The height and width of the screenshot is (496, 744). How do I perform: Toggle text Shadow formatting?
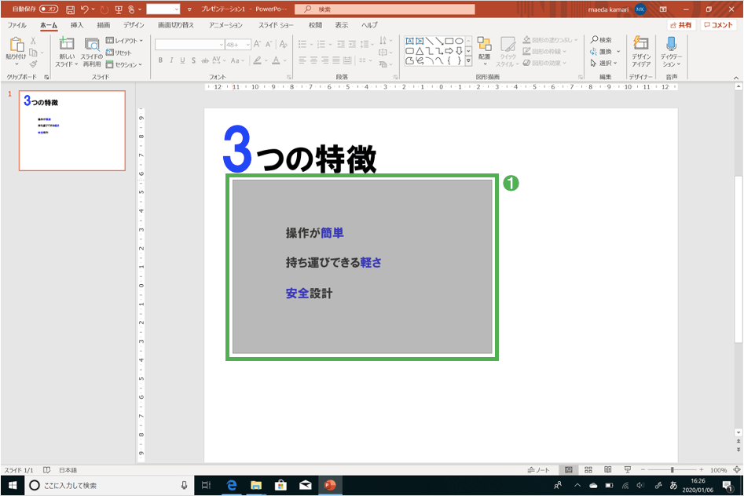[x=193, y=60]
